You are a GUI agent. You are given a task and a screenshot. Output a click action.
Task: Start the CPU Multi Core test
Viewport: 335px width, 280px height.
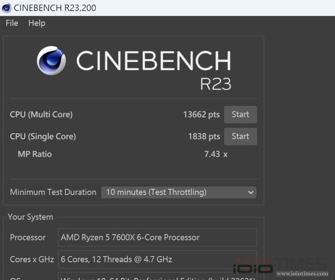[240, 114]
